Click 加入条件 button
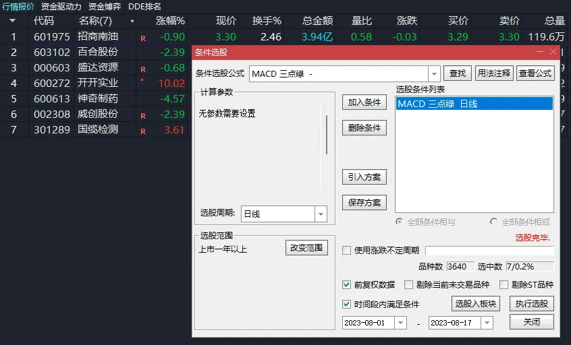Image resolution: width=571 pixels, height=345 pixels. point(364,102)
